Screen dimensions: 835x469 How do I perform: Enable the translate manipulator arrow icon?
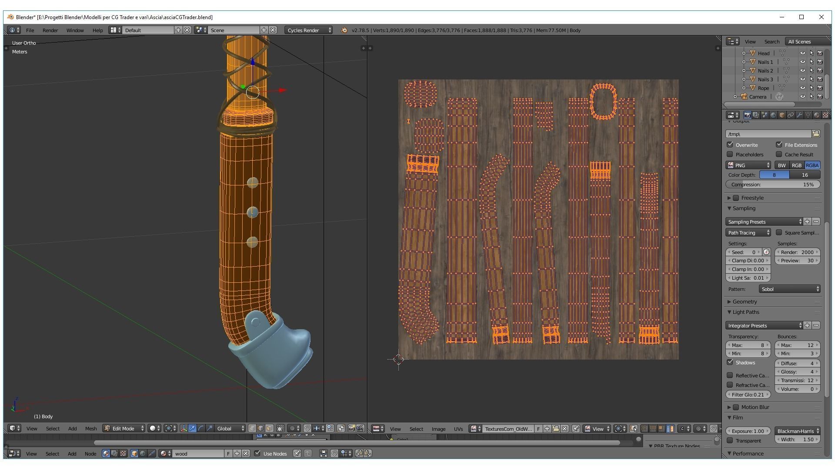click(x=192, y=428)
